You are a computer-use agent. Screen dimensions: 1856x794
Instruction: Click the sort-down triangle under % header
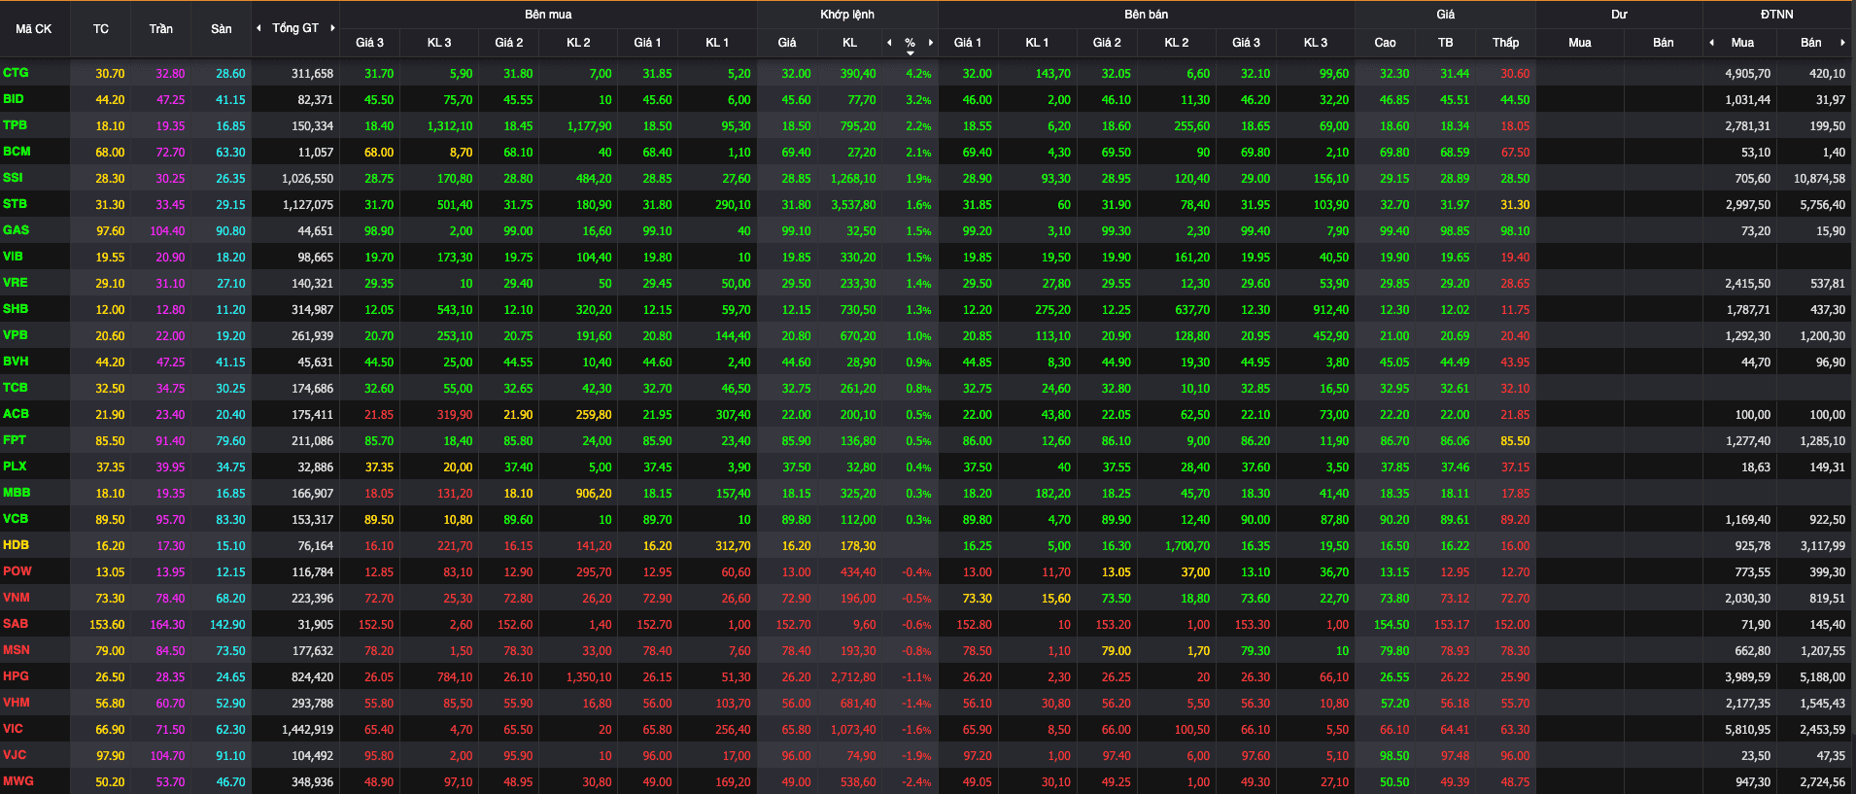click(911, 53)
